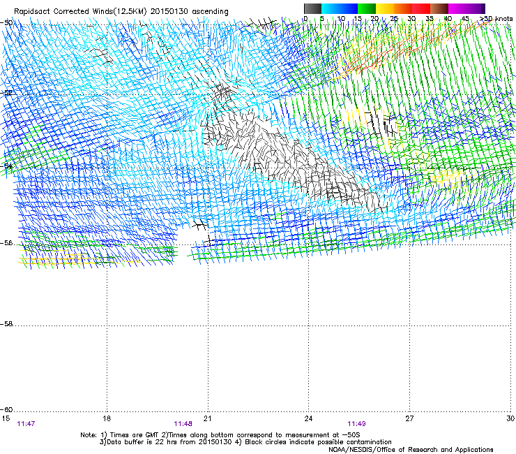The image size is (516, 454).
Task: Click the legend tick label 40
Action: [448, 19]
